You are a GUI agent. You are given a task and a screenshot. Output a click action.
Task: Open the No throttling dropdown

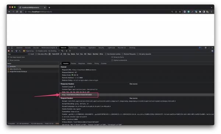tap(54, 51)
